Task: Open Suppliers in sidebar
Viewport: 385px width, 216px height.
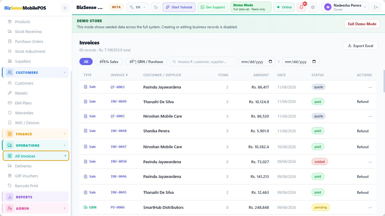Action: [x=23, y=61]
